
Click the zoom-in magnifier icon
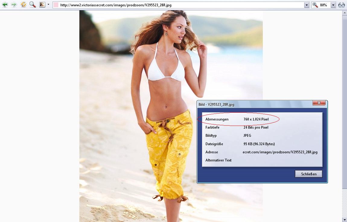tap(315, 5)
